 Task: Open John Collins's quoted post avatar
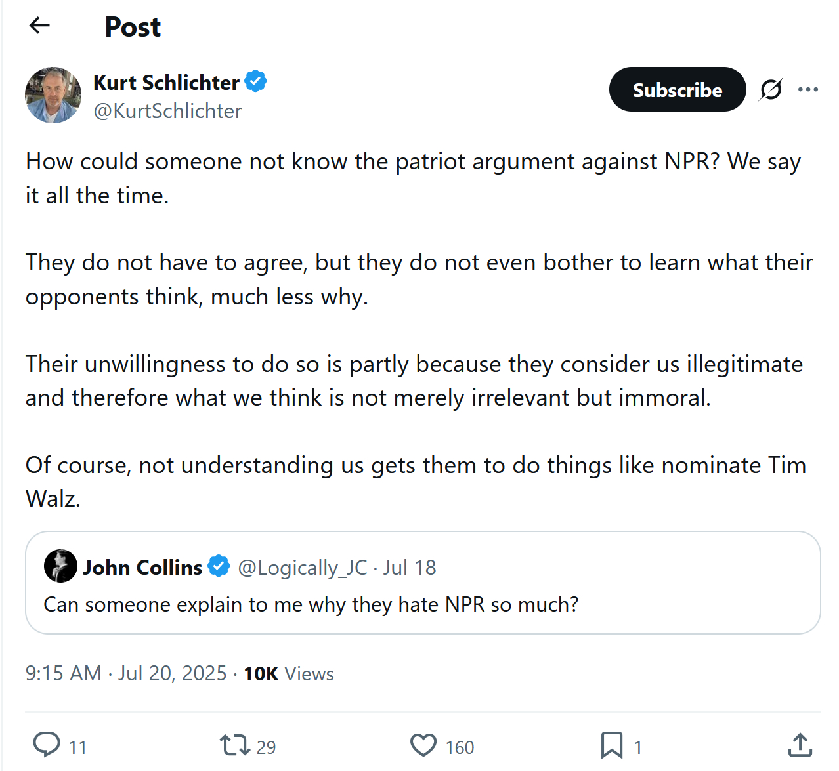(x=60, y=566)
